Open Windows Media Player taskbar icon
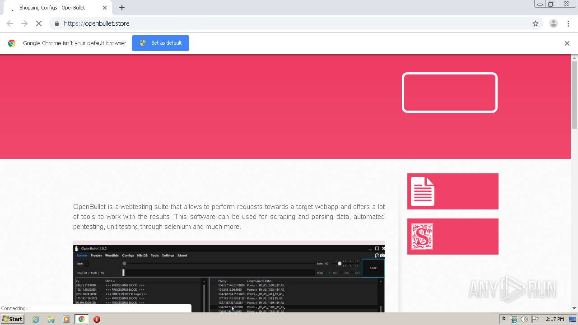This screenshot has height=325, width=578. click(66, 319)
